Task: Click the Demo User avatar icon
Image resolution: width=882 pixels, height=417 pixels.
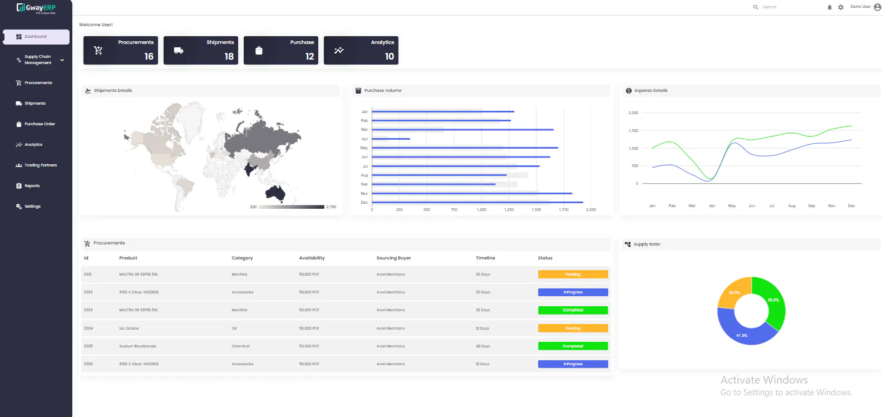Action: (x=878, y=7)
